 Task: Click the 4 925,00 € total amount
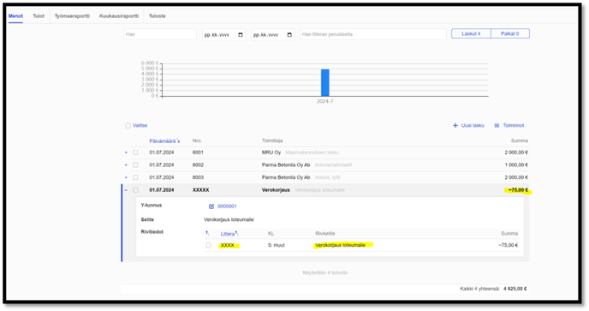pos(515,289)
